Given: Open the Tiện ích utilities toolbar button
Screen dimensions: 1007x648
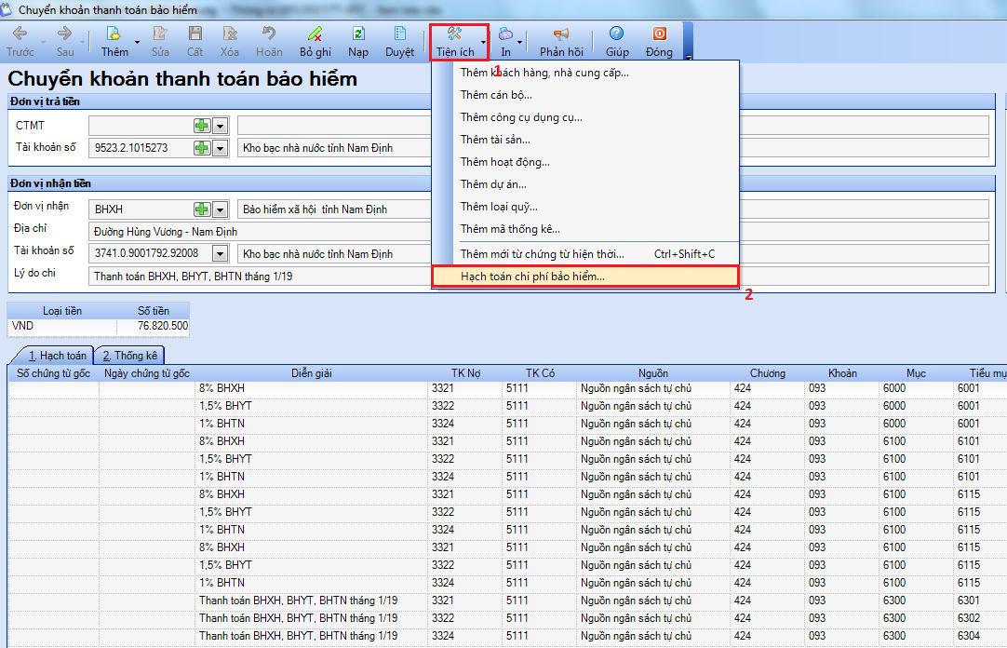Looking at the screenshot, I should click(x=455, y=43).
